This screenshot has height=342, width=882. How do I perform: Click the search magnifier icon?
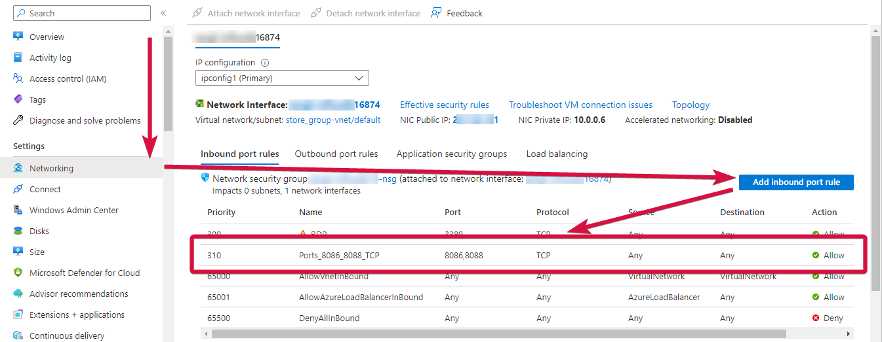pos(22,13)
